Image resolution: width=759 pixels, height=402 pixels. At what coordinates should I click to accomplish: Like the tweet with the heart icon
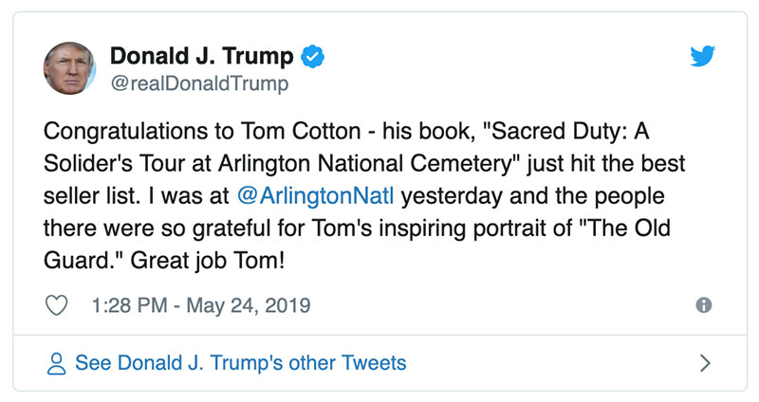click(x=58, y=305)
